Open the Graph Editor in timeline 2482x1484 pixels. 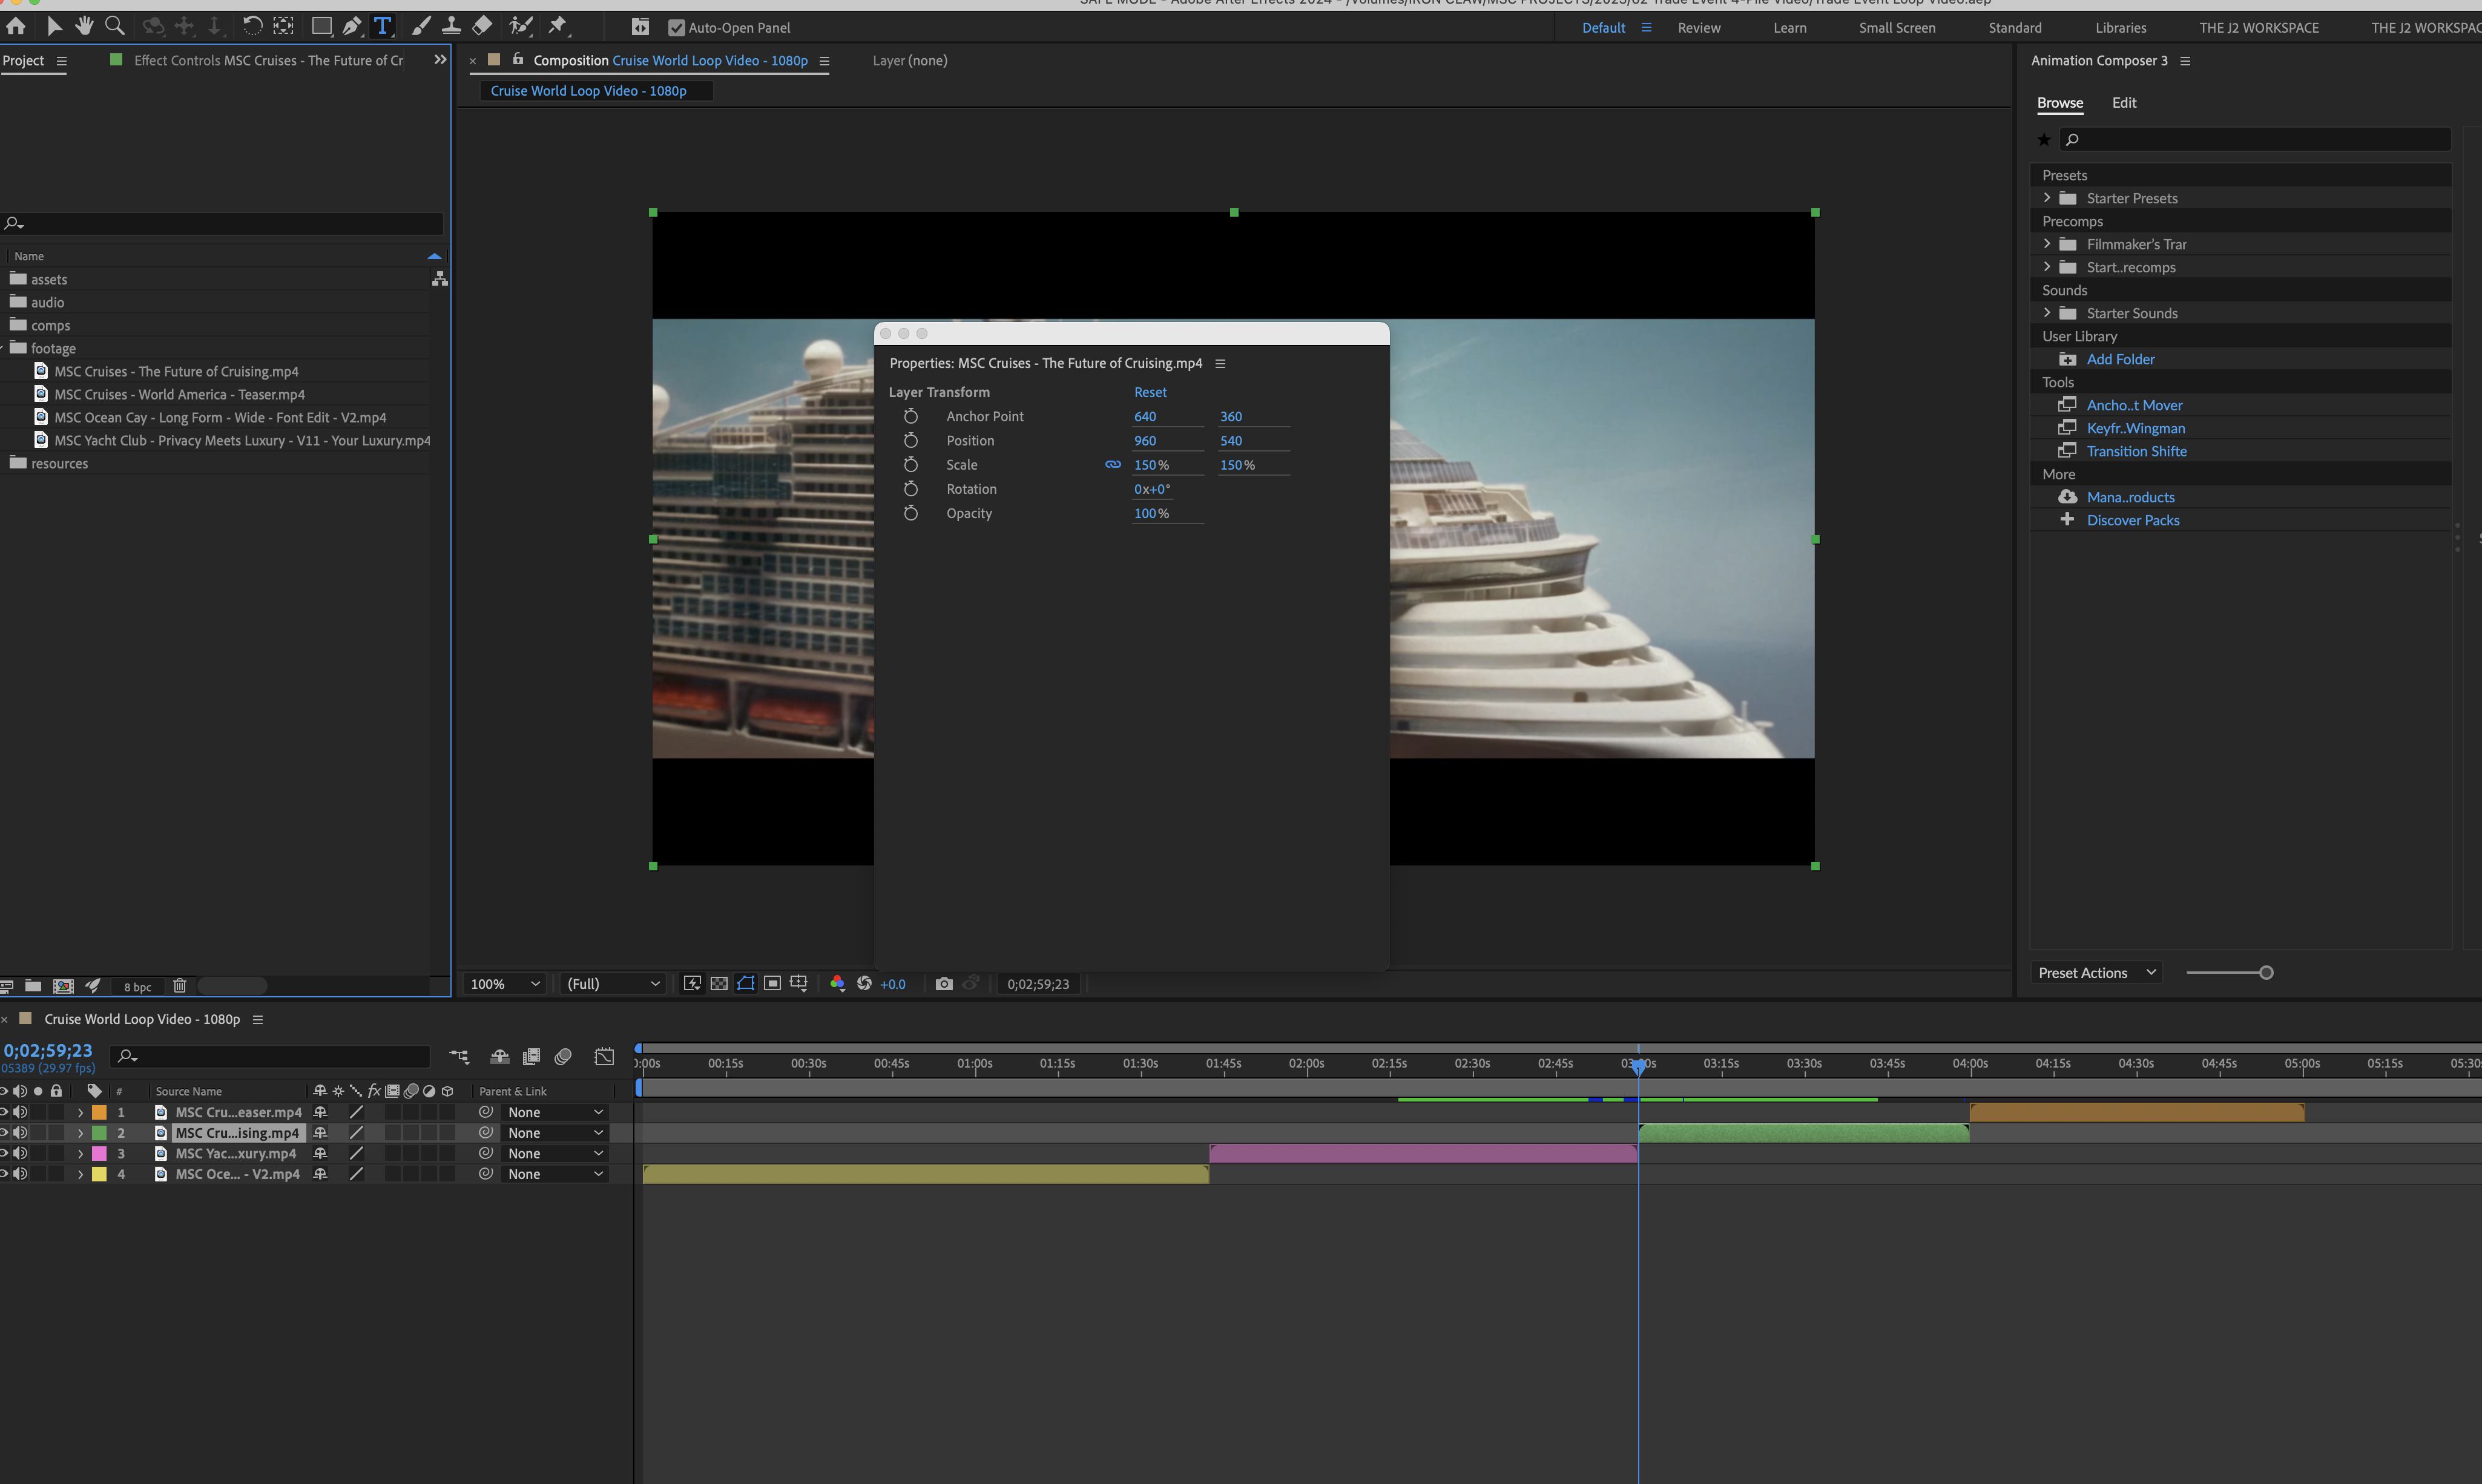(604, 1057)
